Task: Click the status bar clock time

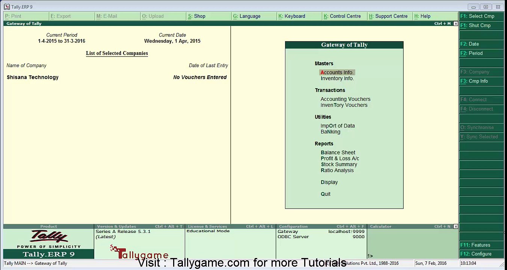Action: (468, 263)
